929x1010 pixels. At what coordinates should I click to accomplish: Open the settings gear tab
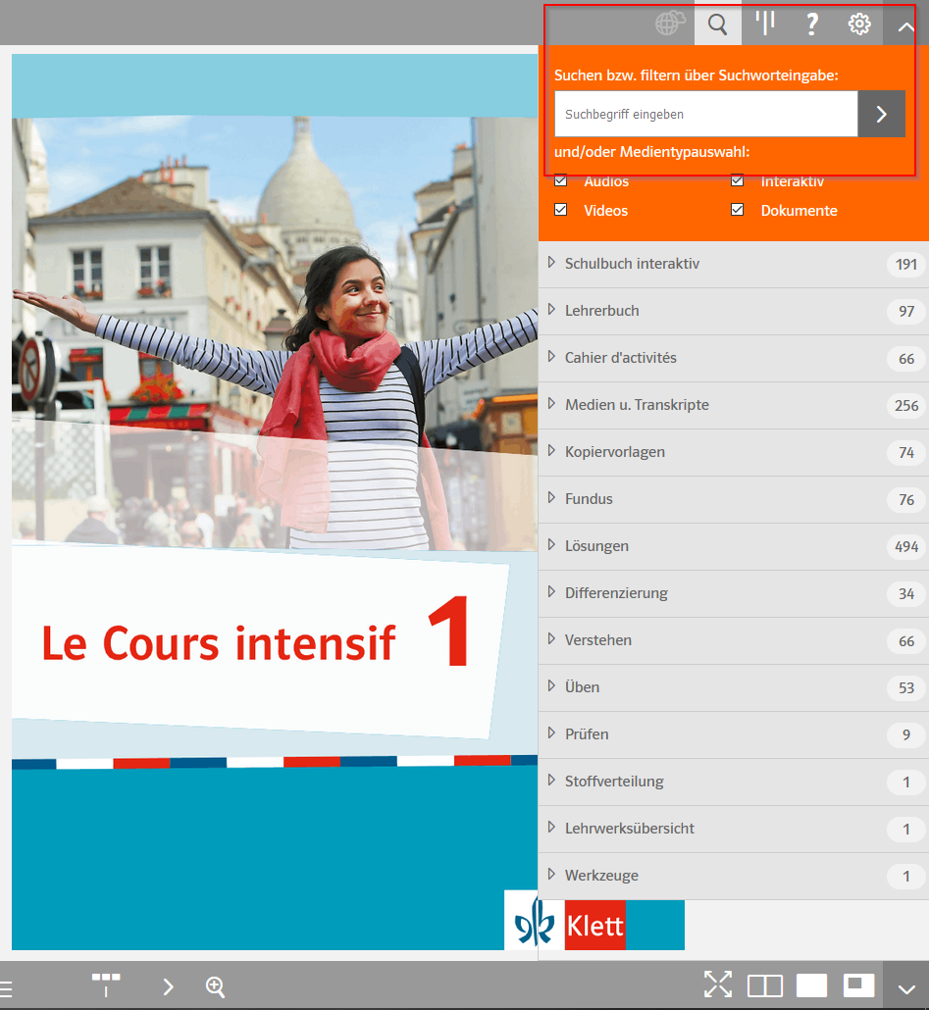click(858, 24)
